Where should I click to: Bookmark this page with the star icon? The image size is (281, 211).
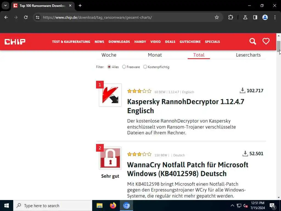click(x=217, y=17)
